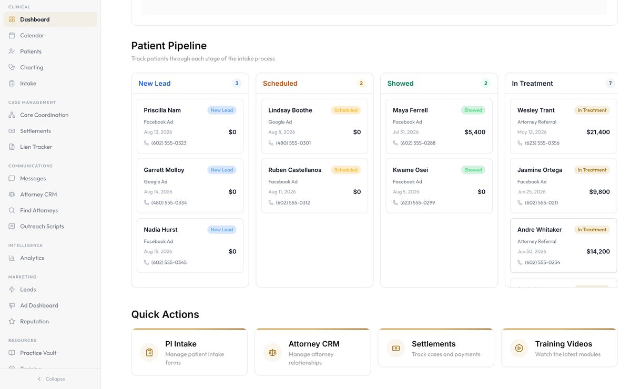Click the Patient Pipeline heading
Viewport: 631px width, 389px height.
169,46
